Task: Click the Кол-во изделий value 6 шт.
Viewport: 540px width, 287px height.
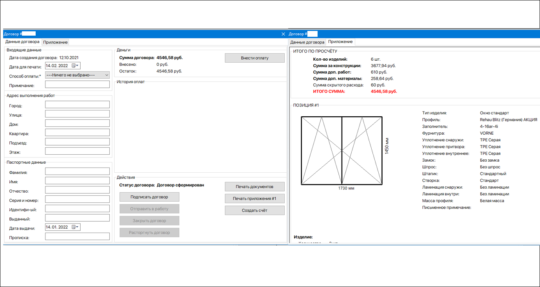Action: 376,59
